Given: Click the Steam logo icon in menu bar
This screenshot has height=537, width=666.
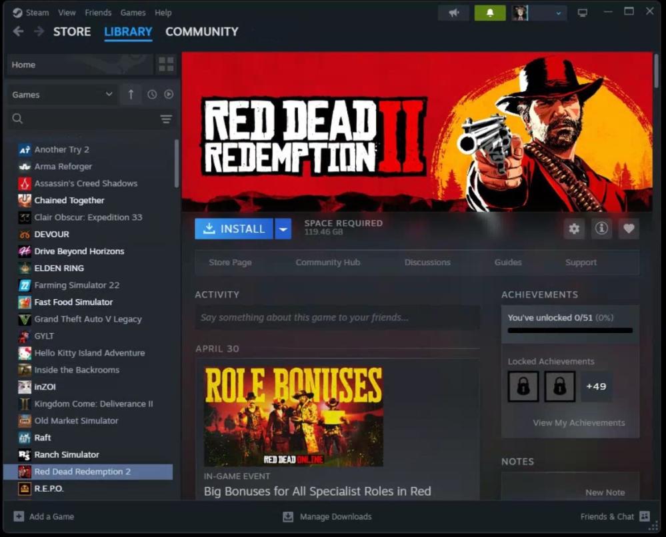Looking at the screenshot, I should 17,13.
